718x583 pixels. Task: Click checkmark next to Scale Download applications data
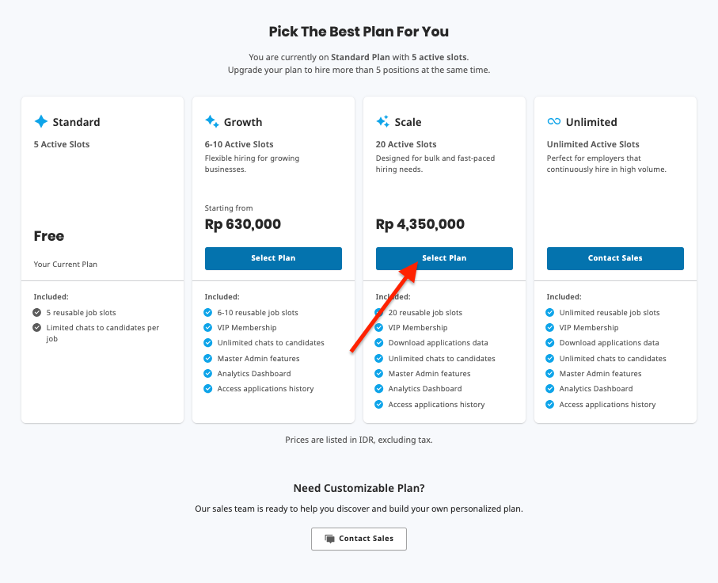pyautogui.click(x=378, y=343)
